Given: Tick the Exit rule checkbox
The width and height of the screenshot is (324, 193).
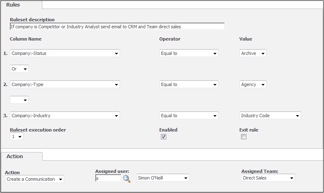Looking at the screenshot, I should click(244, 137).
